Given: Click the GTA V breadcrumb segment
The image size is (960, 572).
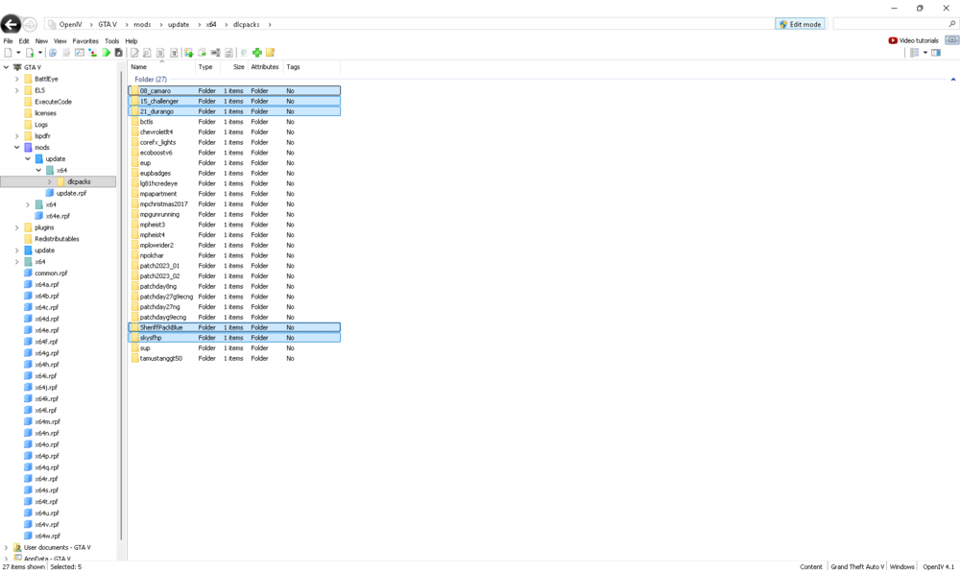Looking at the screenshot, I should [108, 24].
